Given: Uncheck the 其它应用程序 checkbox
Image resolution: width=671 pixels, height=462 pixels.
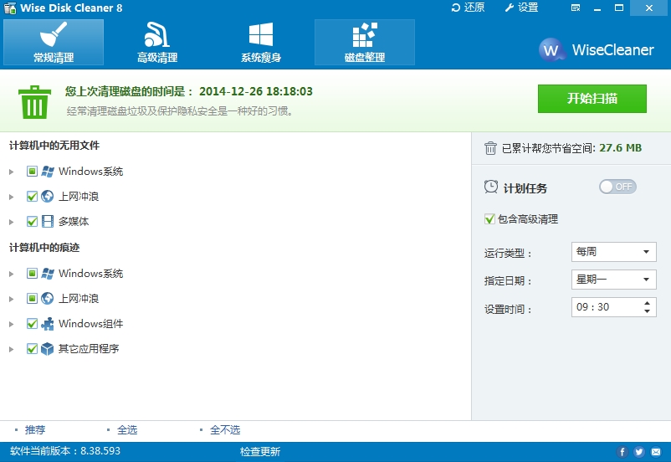Looking at the screenshot, I should 32,348.
